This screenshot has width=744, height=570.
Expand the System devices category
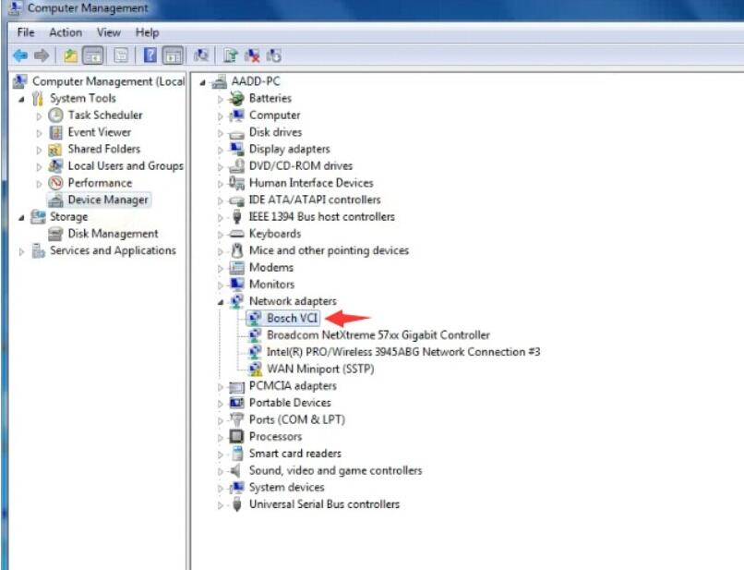(221, 489)
